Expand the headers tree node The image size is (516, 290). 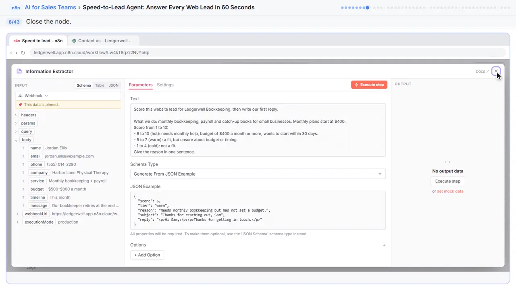pos(16,115)
